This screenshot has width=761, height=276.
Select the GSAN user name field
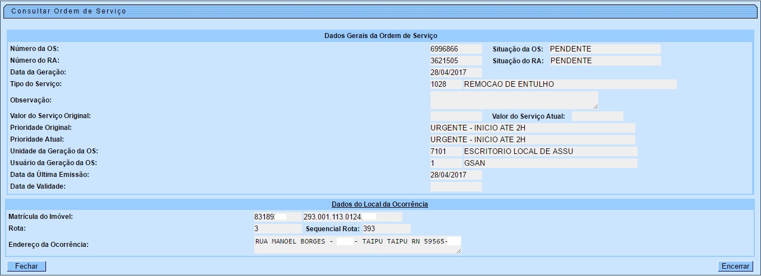click(550, 163)
